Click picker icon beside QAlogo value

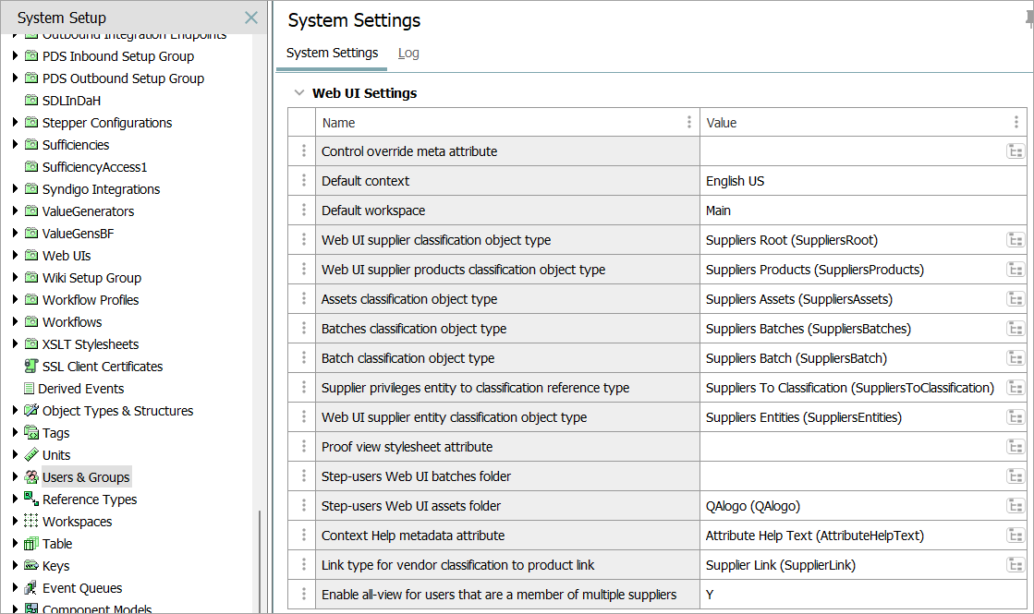[1016, 506]
